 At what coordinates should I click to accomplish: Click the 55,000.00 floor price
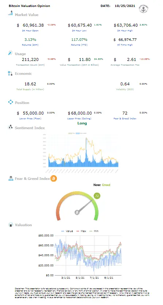point(33,113)
